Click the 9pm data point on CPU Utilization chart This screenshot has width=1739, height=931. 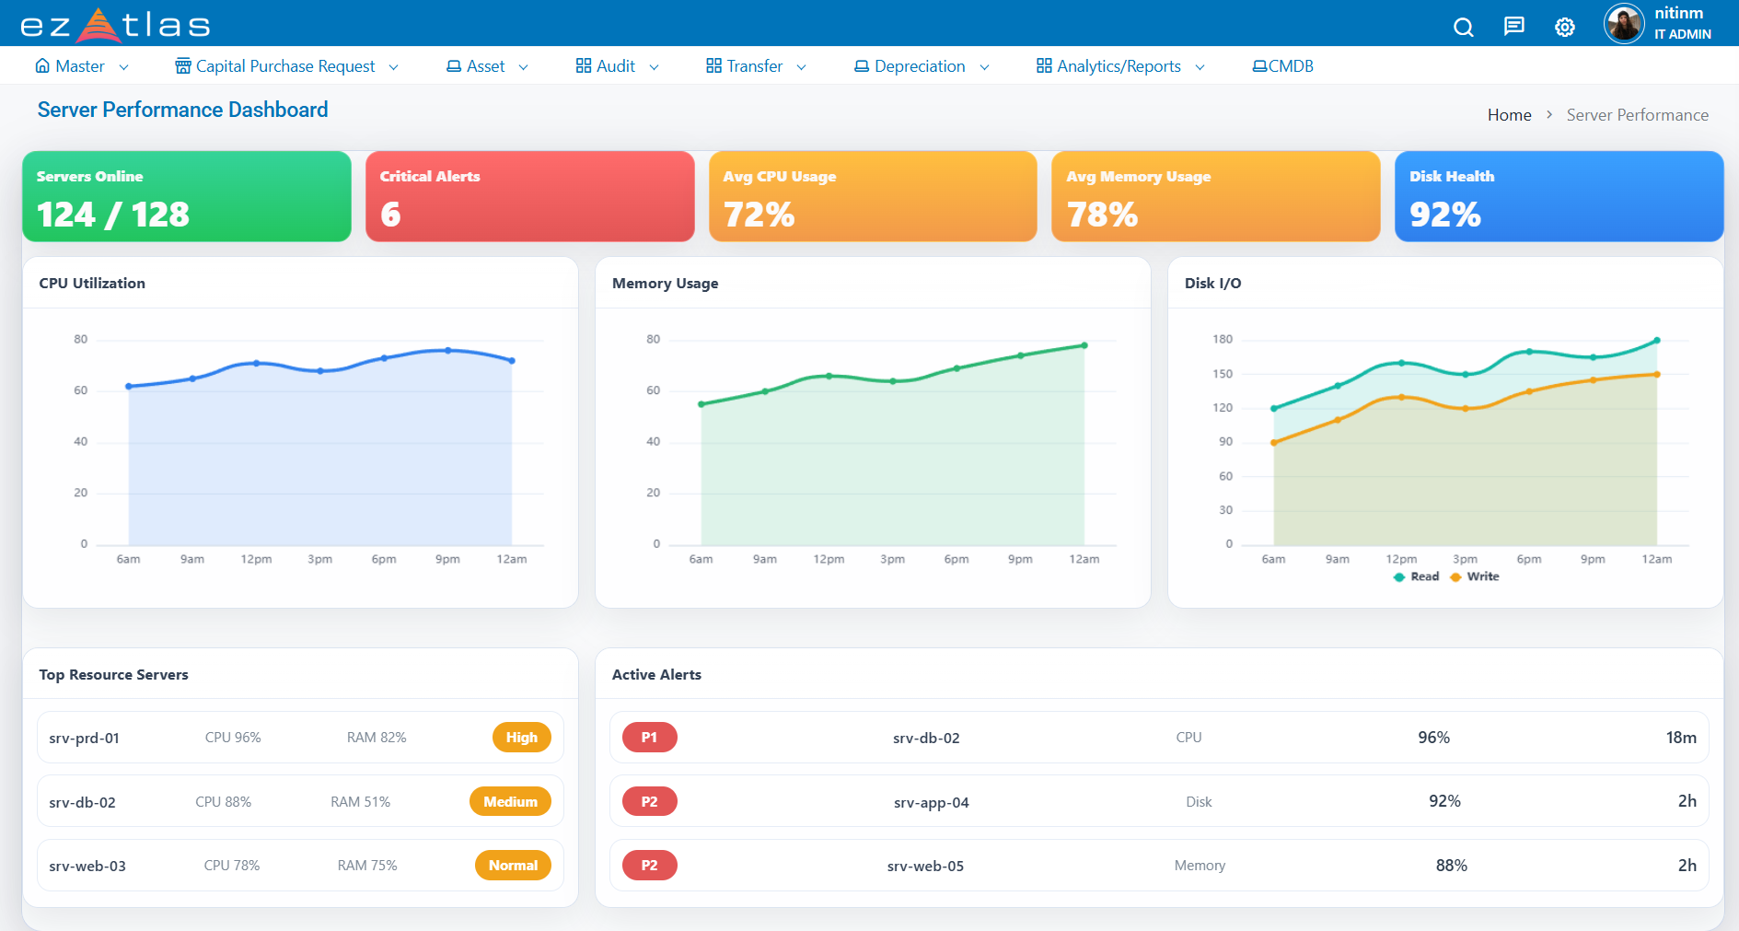(448, 351)
